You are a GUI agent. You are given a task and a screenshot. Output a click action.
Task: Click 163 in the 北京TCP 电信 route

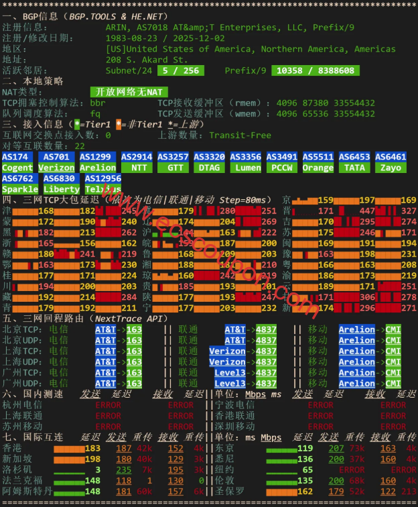134,329
